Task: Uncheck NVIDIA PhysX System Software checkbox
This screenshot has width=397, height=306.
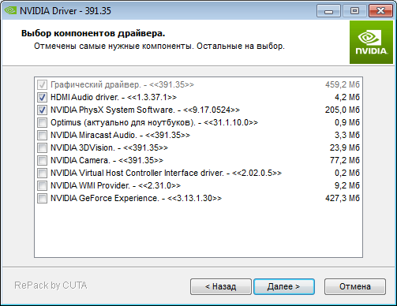Action: (42, 110)
